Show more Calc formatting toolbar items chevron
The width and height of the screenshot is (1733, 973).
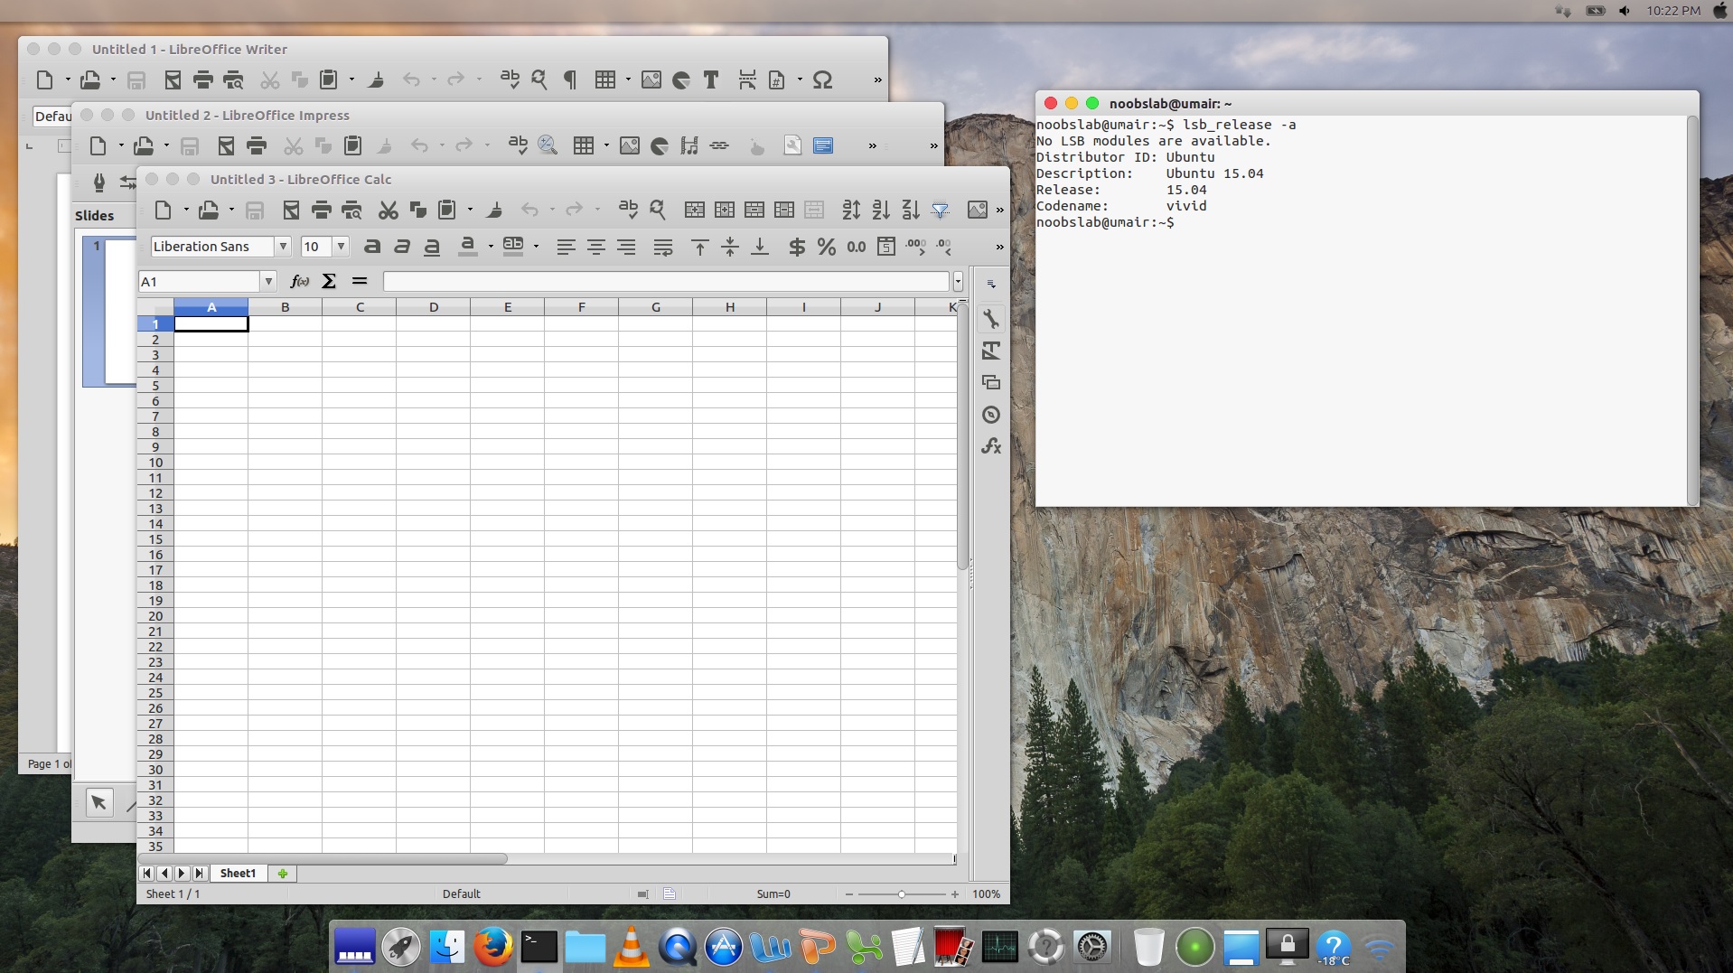pos(999,247)
